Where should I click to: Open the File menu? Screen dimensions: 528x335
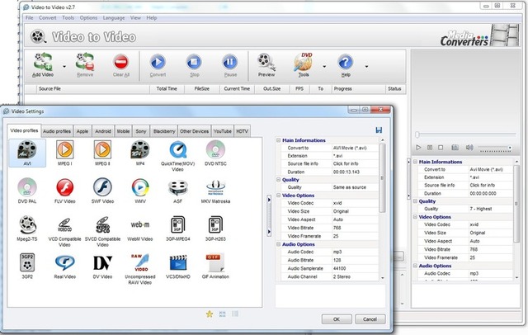click(x=30, y=18)
